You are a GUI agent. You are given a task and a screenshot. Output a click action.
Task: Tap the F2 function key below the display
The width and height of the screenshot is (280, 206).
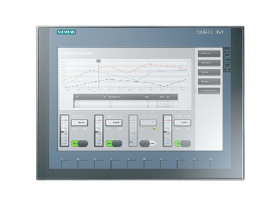tap(82, 164)
